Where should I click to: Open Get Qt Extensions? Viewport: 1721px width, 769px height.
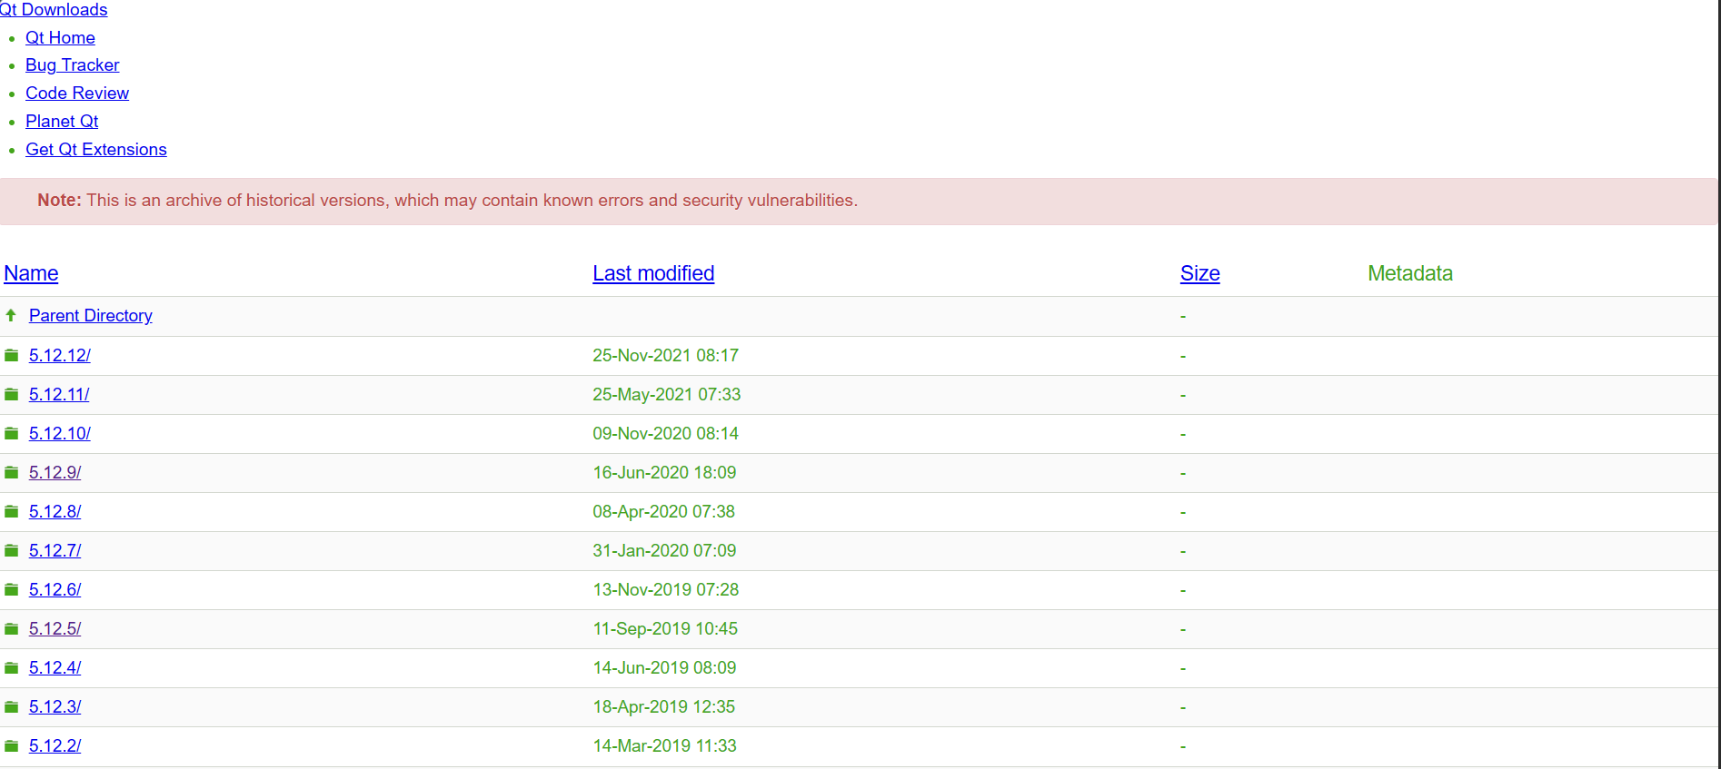click(96, 149)
